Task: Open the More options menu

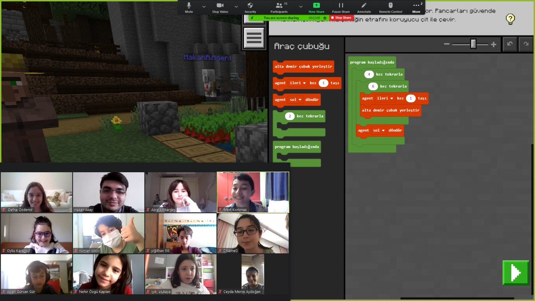Action: coord(416,7)
